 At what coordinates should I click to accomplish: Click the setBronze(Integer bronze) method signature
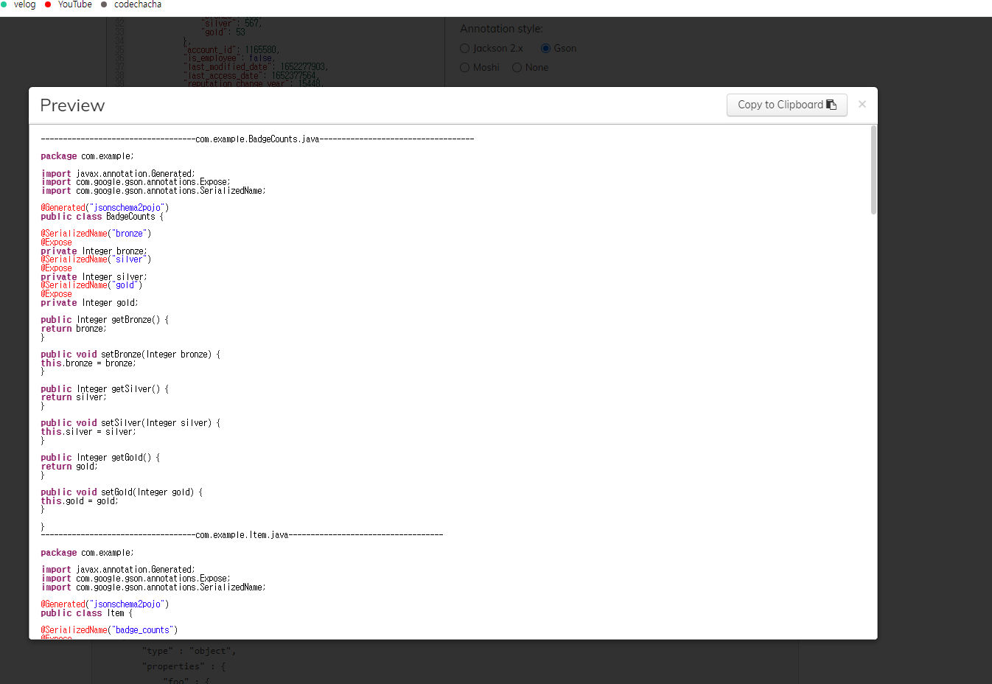pyautogui.click(x=130, y=355)
